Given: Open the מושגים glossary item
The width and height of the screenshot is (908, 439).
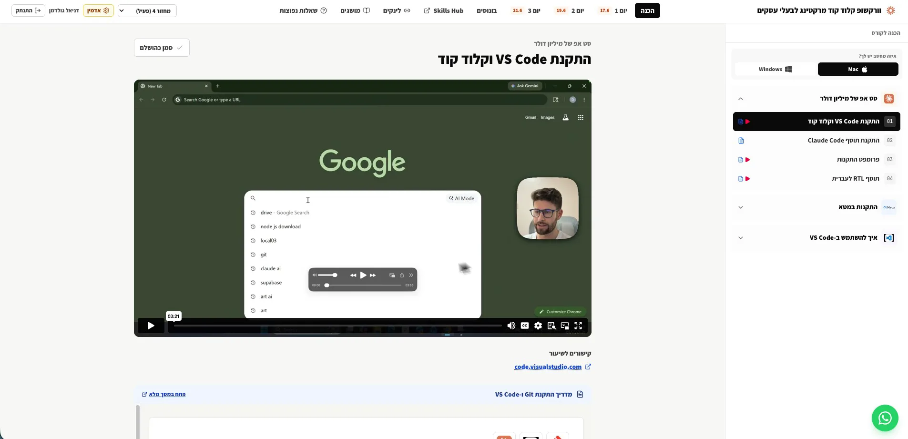Looking at the screenshot, I should coord(355,10).
